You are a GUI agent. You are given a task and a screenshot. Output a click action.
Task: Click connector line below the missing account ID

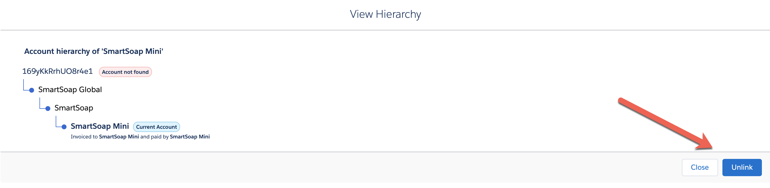click(x=24, y=85)
